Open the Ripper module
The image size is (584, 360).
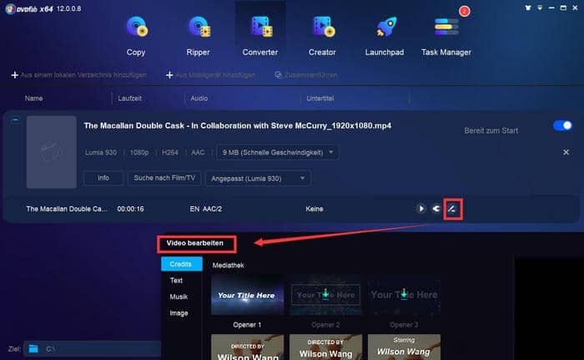pos(199,36)
